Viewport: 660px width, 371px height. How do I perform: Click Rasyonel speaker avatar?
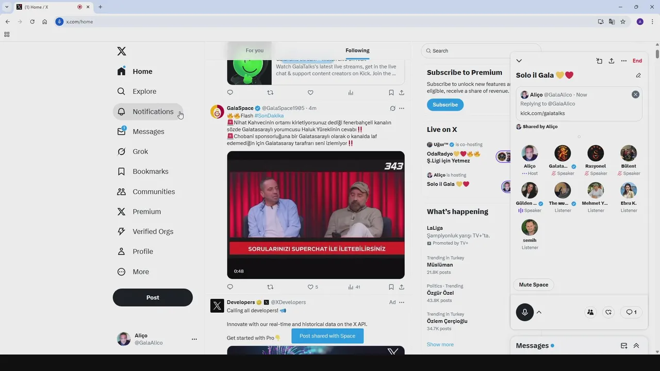596,153
